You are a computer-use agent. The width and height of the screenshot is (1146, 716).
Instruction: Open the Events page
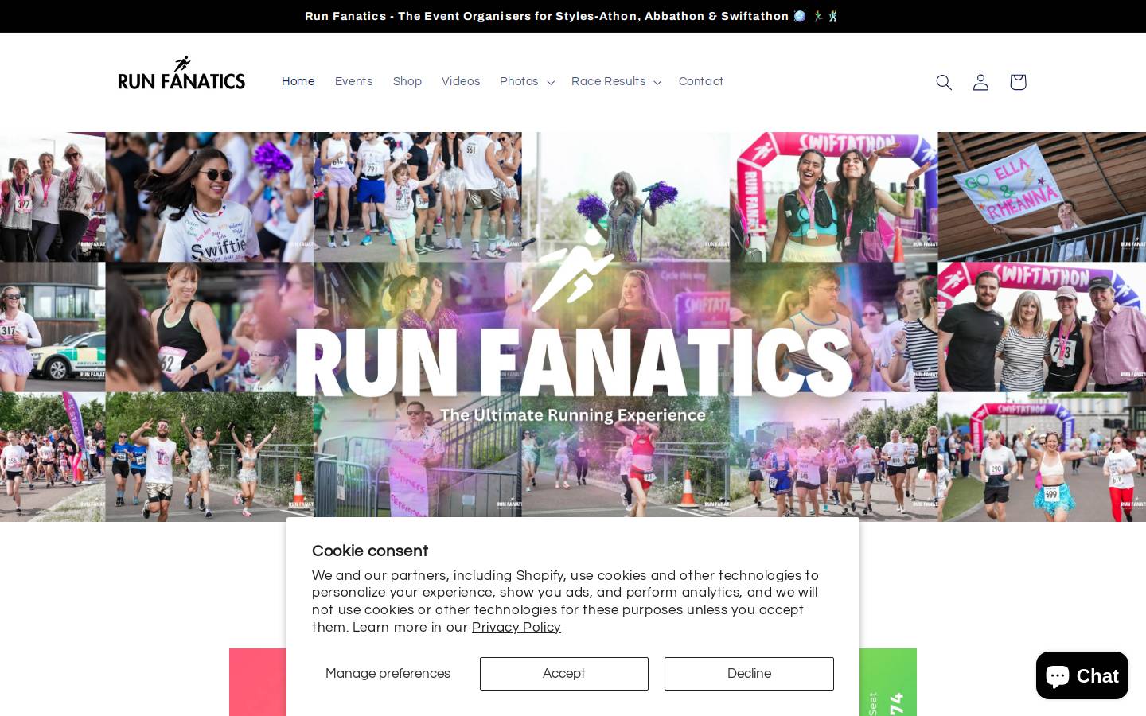(353, 81)
